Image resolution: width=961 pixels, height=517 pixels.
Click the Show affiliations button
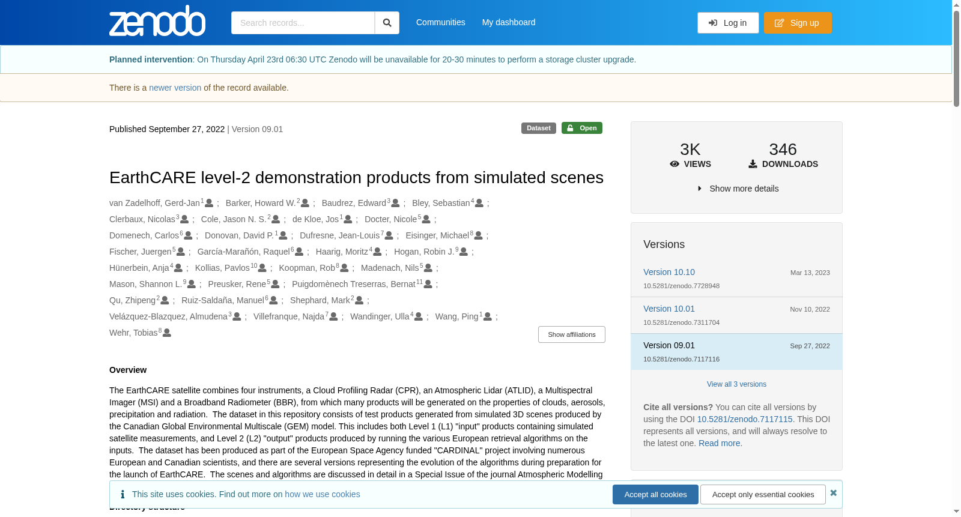(572, 334)
